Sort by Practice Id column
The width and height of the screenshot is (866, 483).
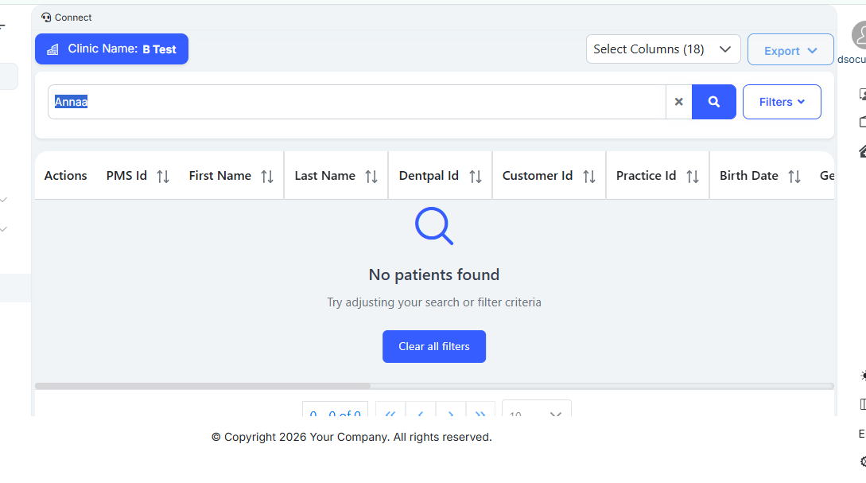click(693, 177)
